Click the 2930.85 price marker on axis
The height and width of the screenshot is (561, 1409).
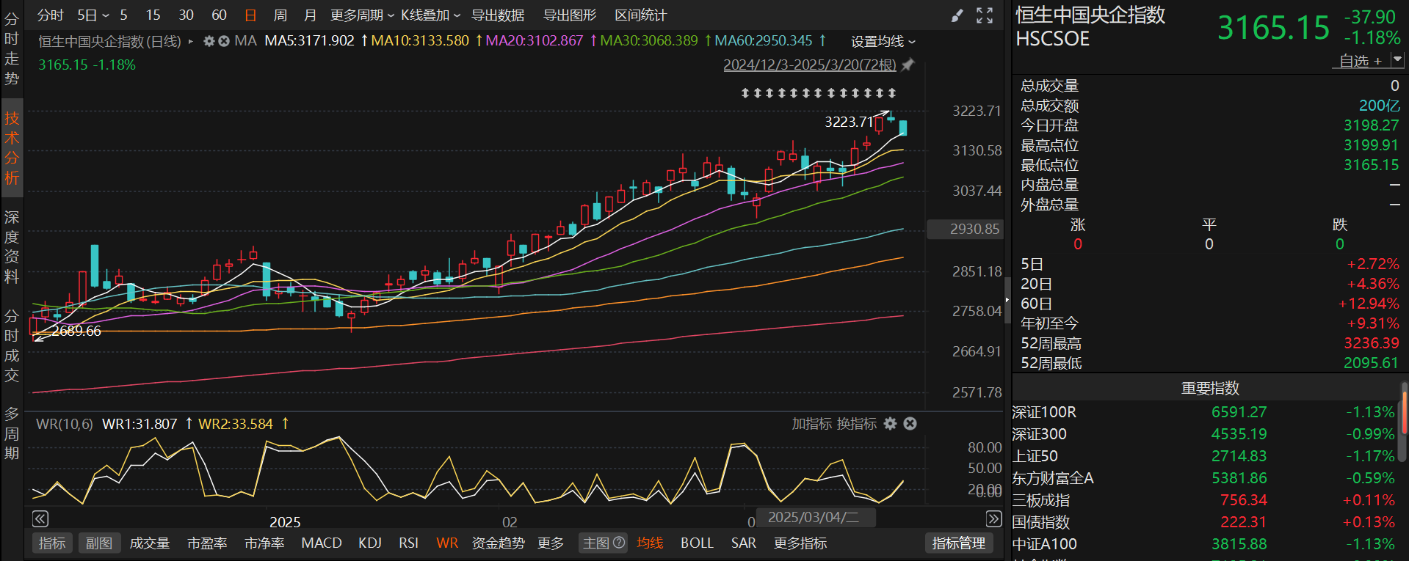click(966, 230)
